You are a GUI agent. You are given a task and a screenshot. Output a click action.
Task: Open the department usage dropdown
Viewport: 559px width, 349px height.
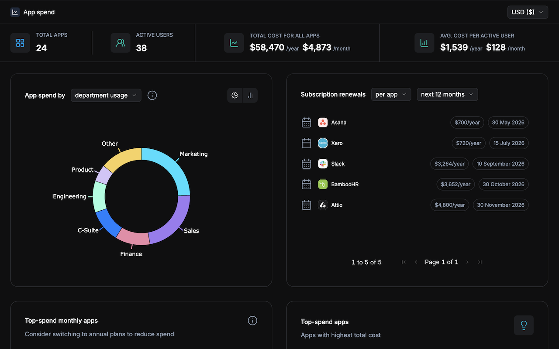(106, 95)
